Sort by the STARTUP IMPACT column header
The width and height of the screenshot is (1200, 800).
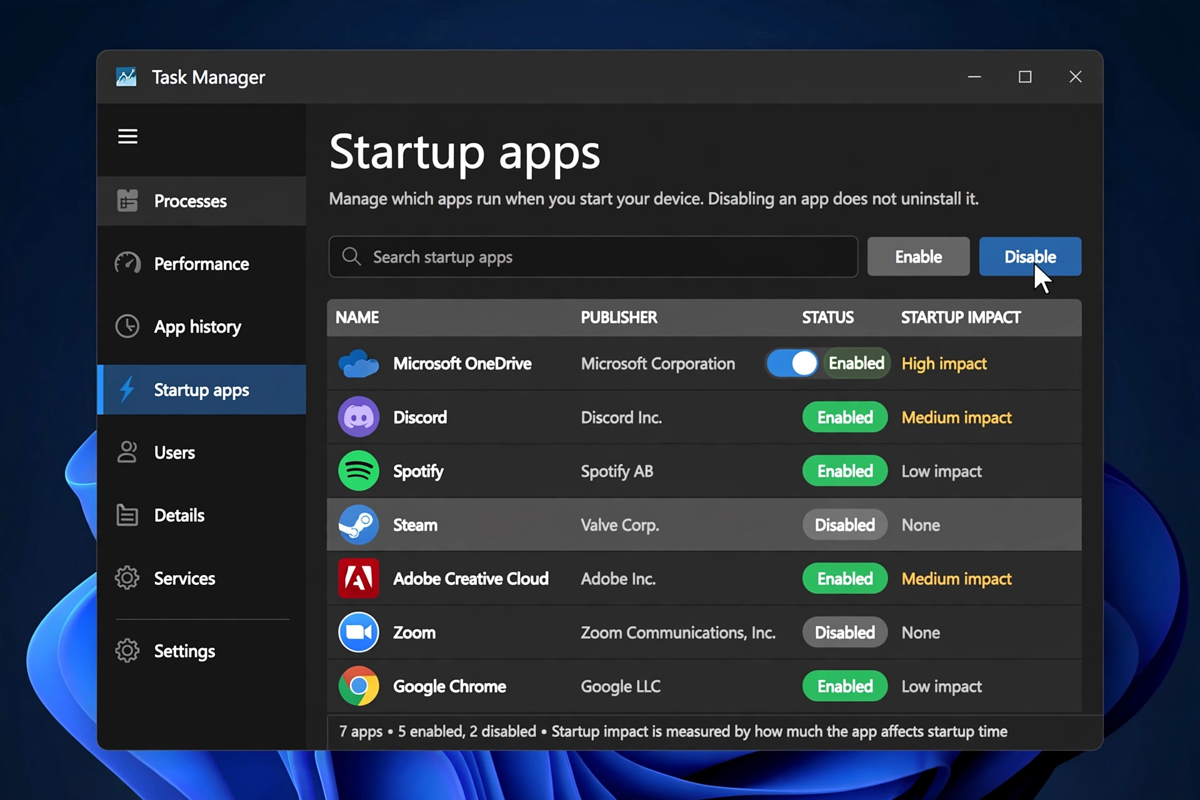tap(961, 317)
